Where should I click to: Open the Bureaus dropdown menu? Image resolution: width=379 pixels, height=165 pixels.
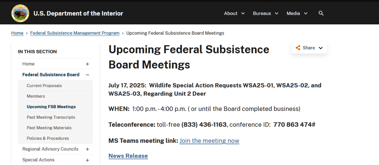(x=265, y=13)
